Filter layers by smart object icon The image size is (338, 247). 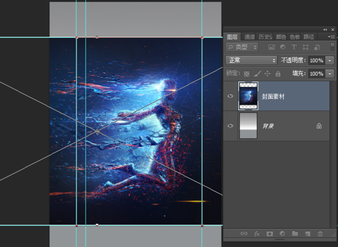coord(317,47)
